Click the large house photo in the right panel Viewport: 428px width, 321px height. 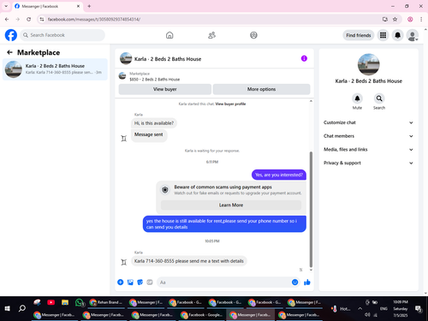(368, 64)
